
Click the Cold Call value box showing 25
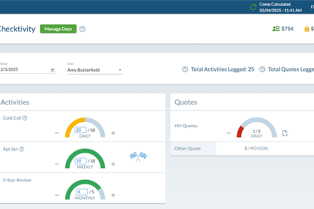pos(81,130)
